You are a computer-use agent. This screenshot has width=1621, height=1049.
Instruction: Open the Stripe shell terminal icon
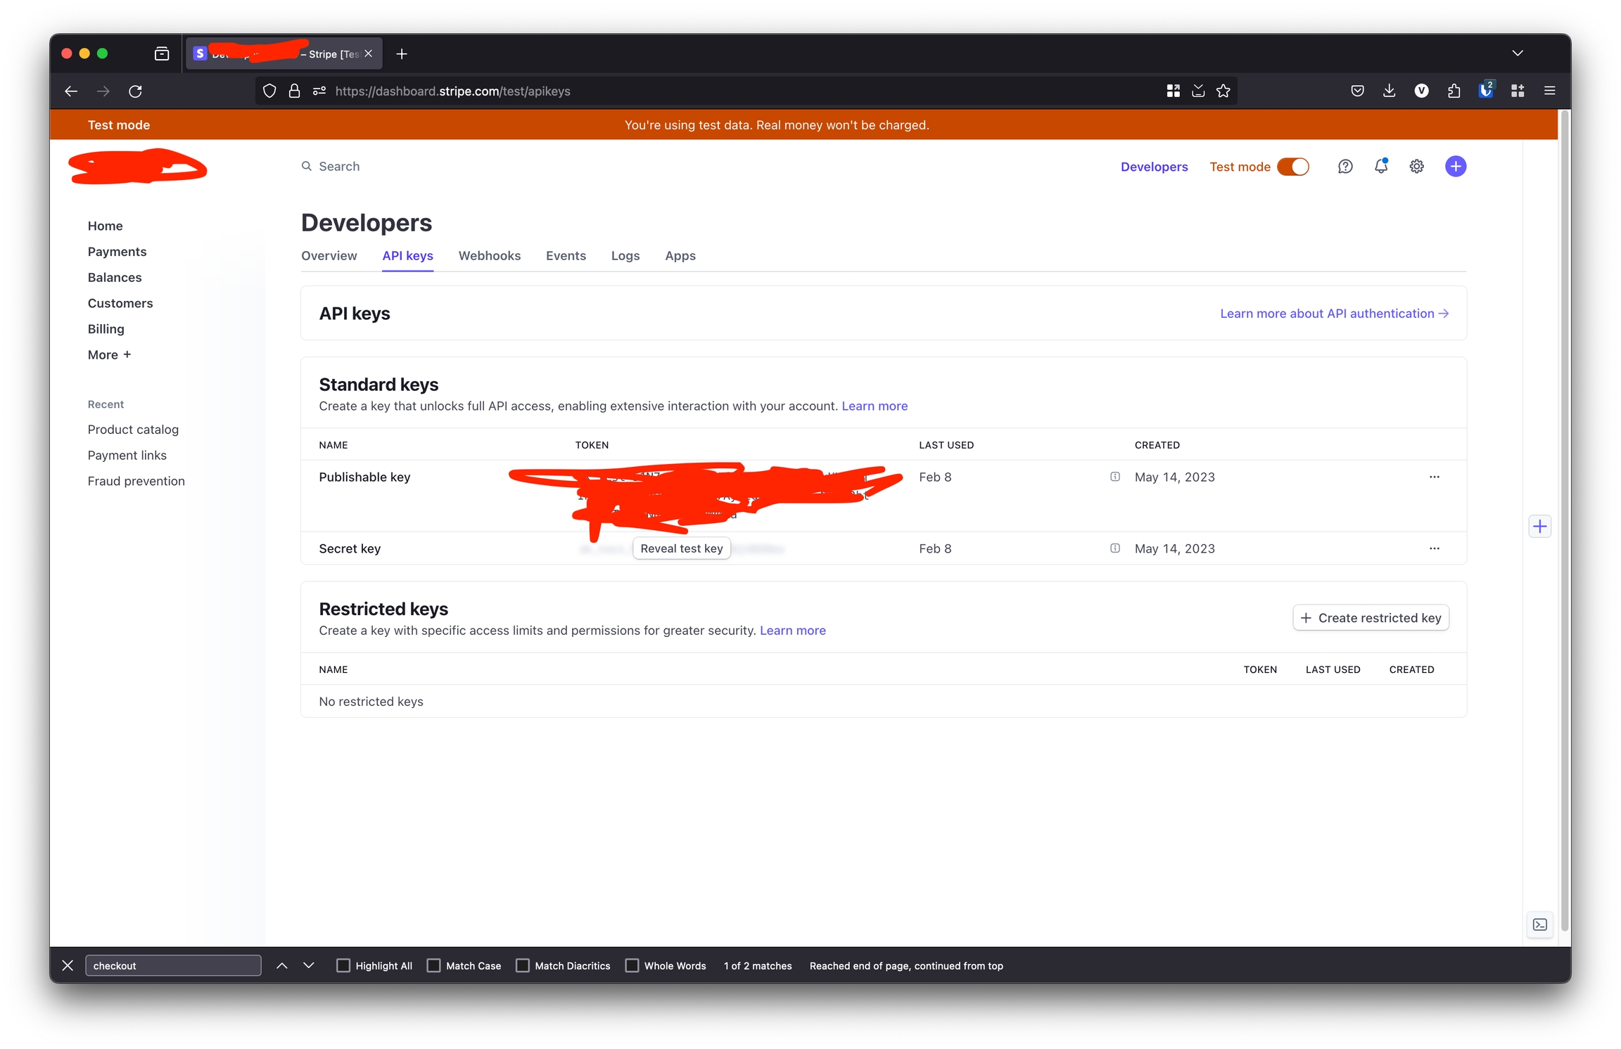pos(1539,925)
